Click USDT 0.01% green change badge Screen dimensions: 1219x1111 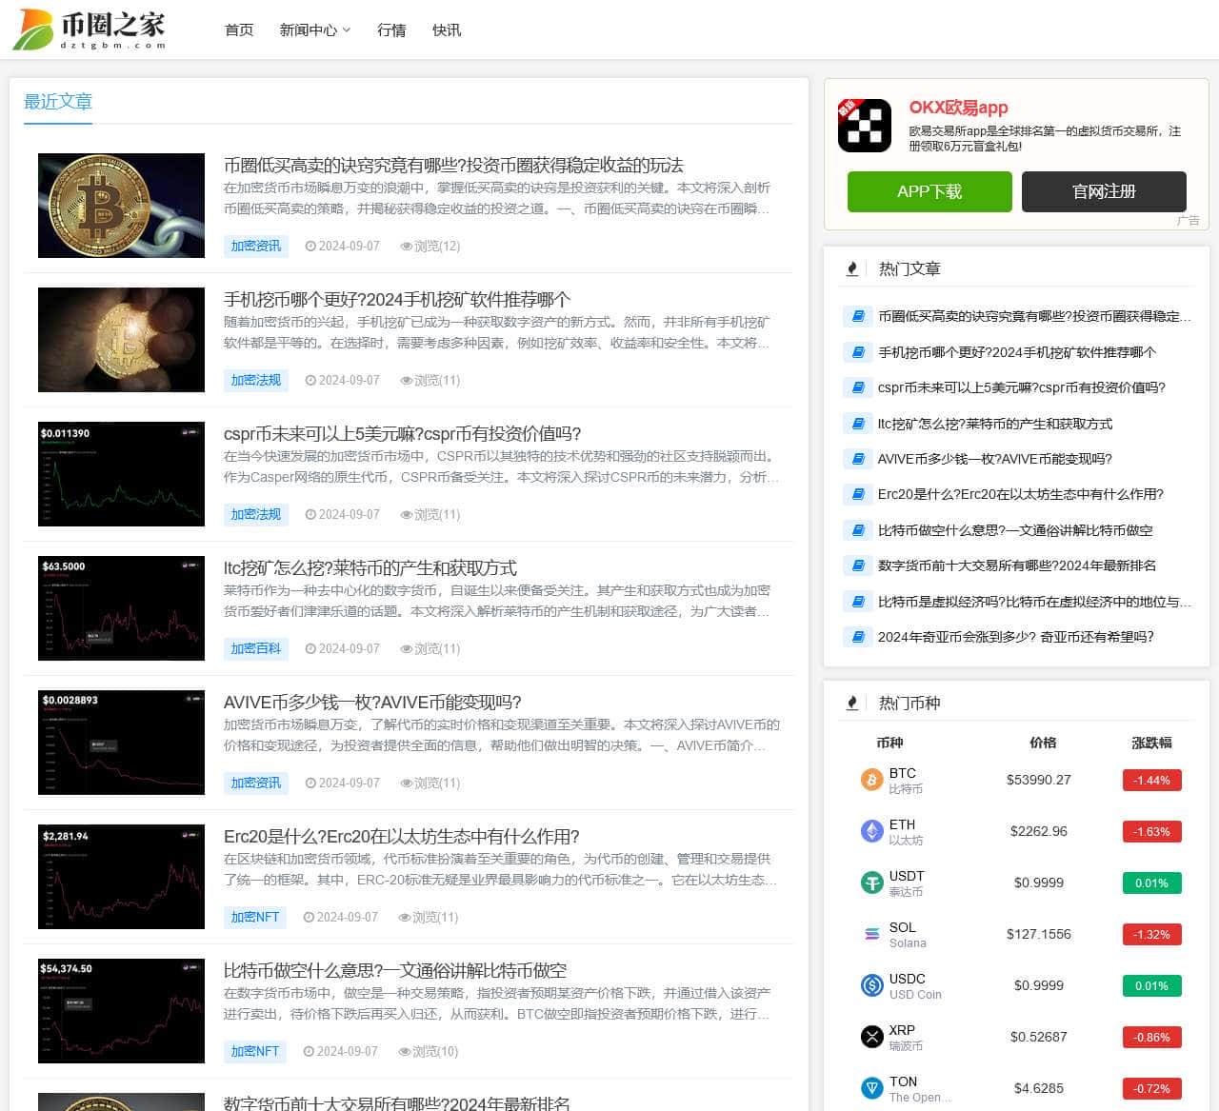[1151, 883]
